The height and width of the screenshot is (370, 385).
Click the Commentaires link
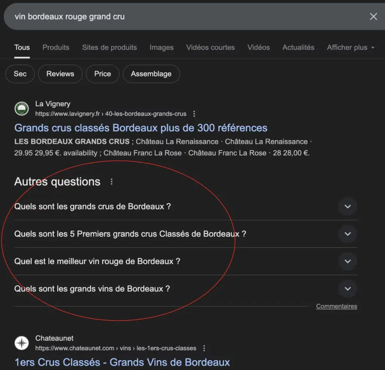click(336, 306)
